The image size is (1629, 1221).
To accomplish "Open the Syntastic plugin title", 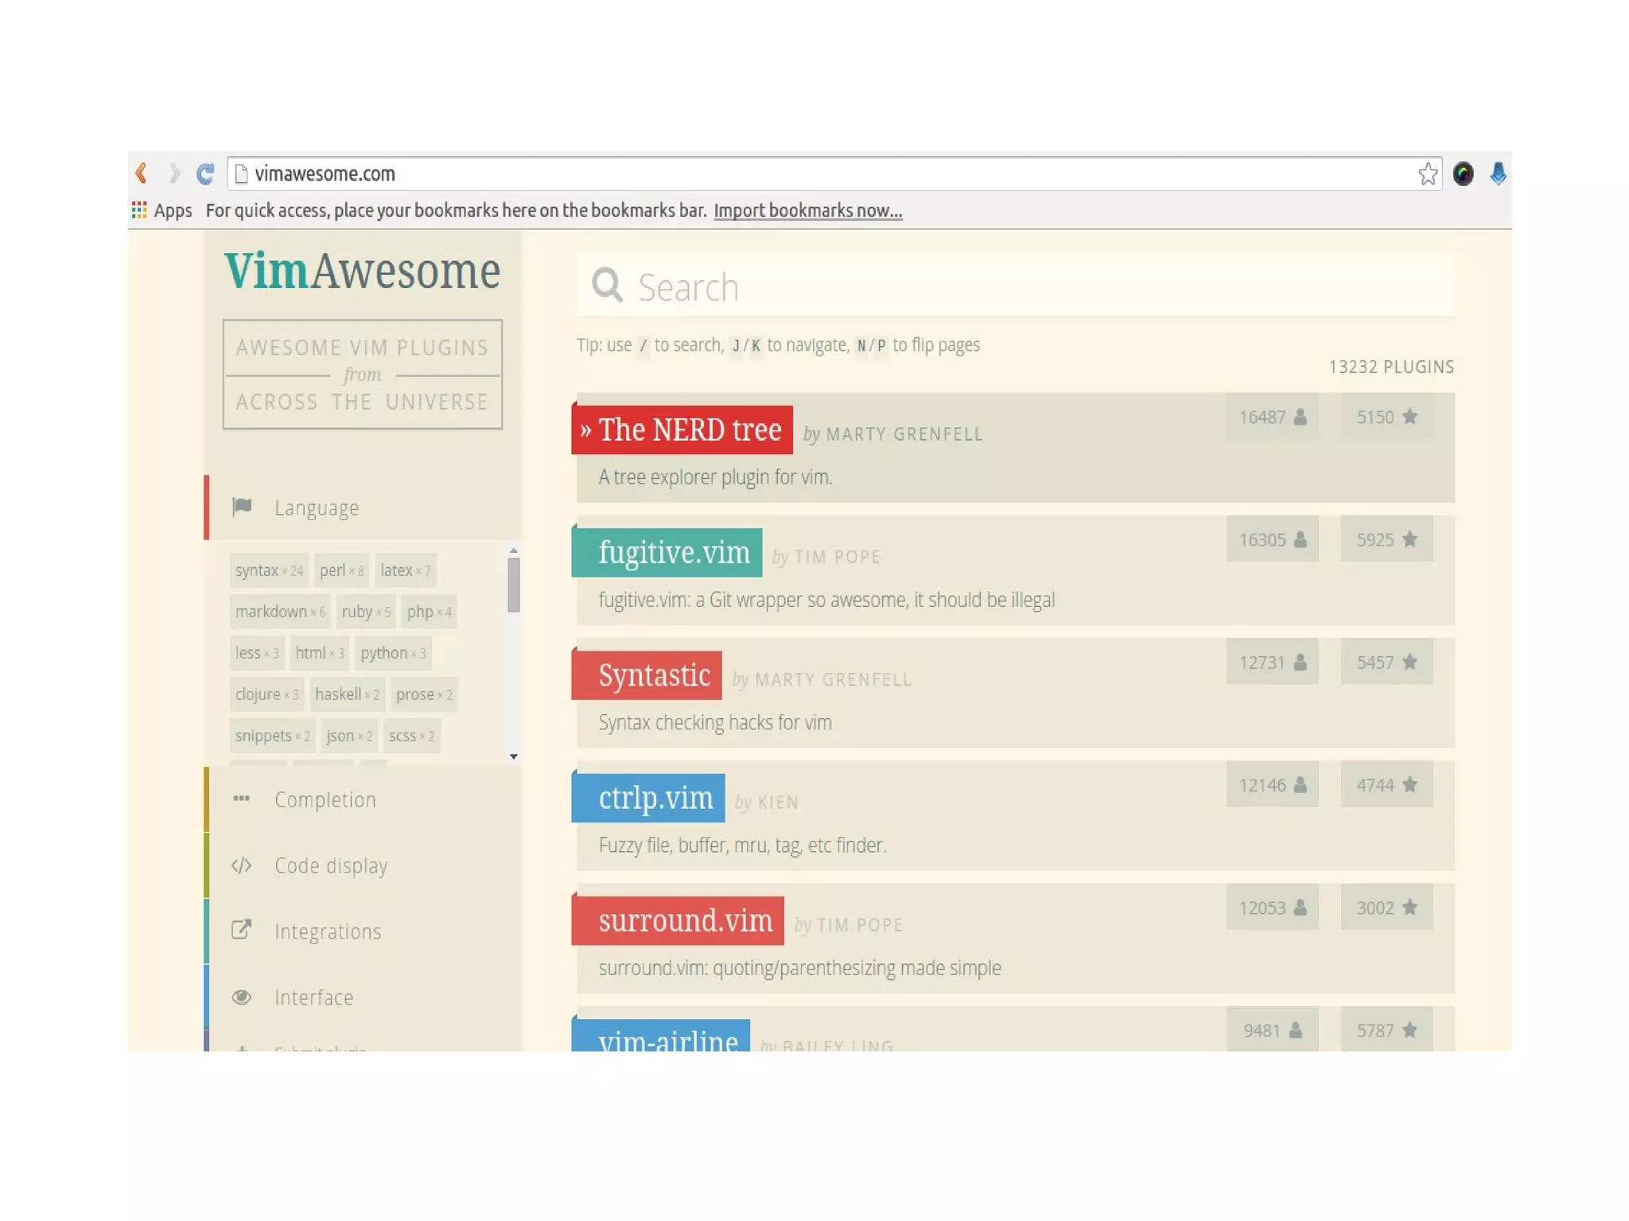I will [653, 675].
